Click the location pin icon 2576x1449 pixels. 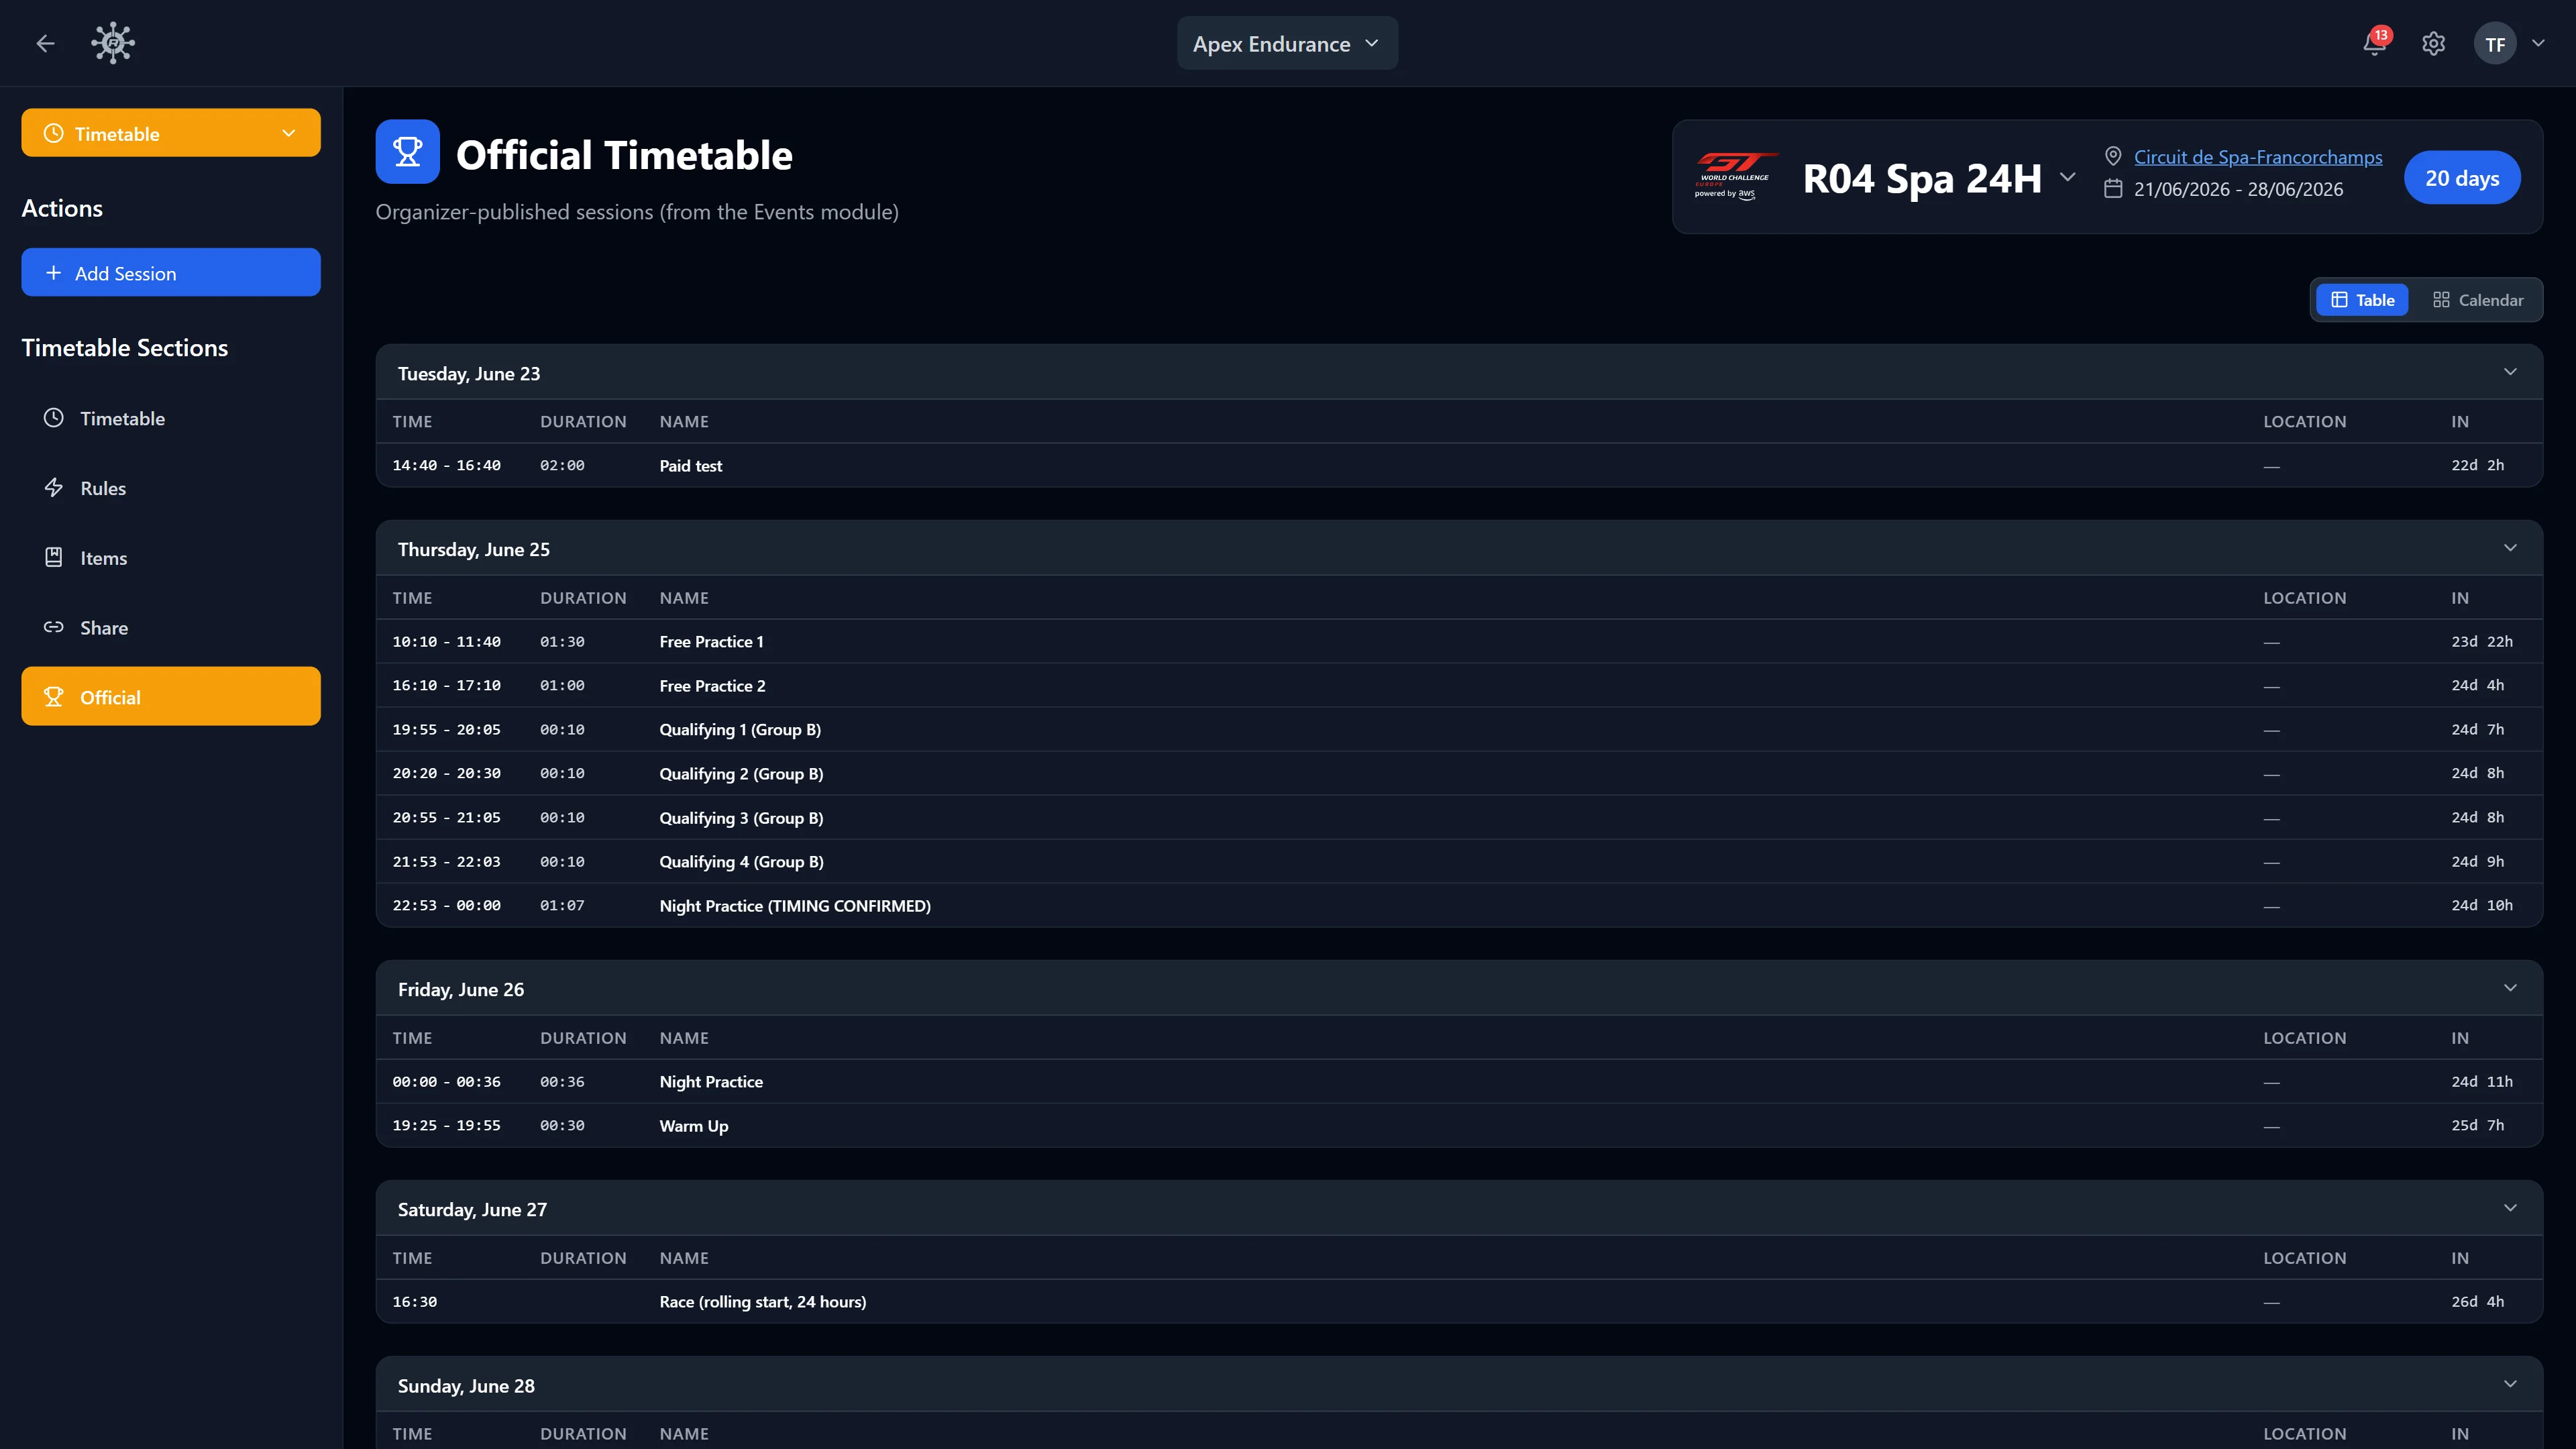point(2113,157)
